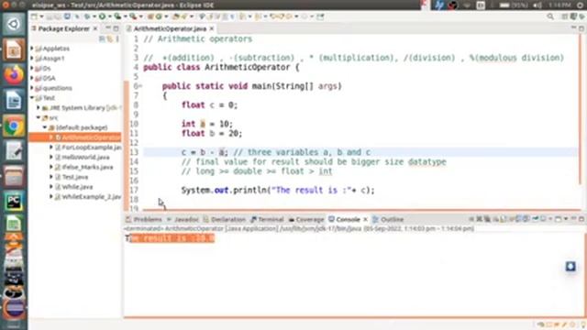The image size is (587, 330).
Task: Select Test.java in Package Explorer
Action: click(72, 177)
